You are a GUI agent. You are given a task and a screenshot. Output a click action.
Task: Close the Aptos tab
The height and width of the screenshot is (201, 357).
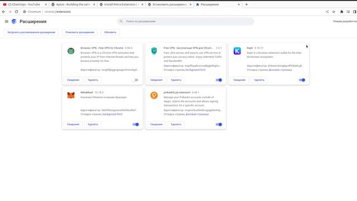coord(94,4)
